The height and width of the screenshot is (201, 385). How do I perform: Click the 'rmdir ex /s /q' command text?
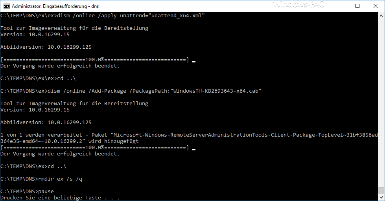(60, 179)
